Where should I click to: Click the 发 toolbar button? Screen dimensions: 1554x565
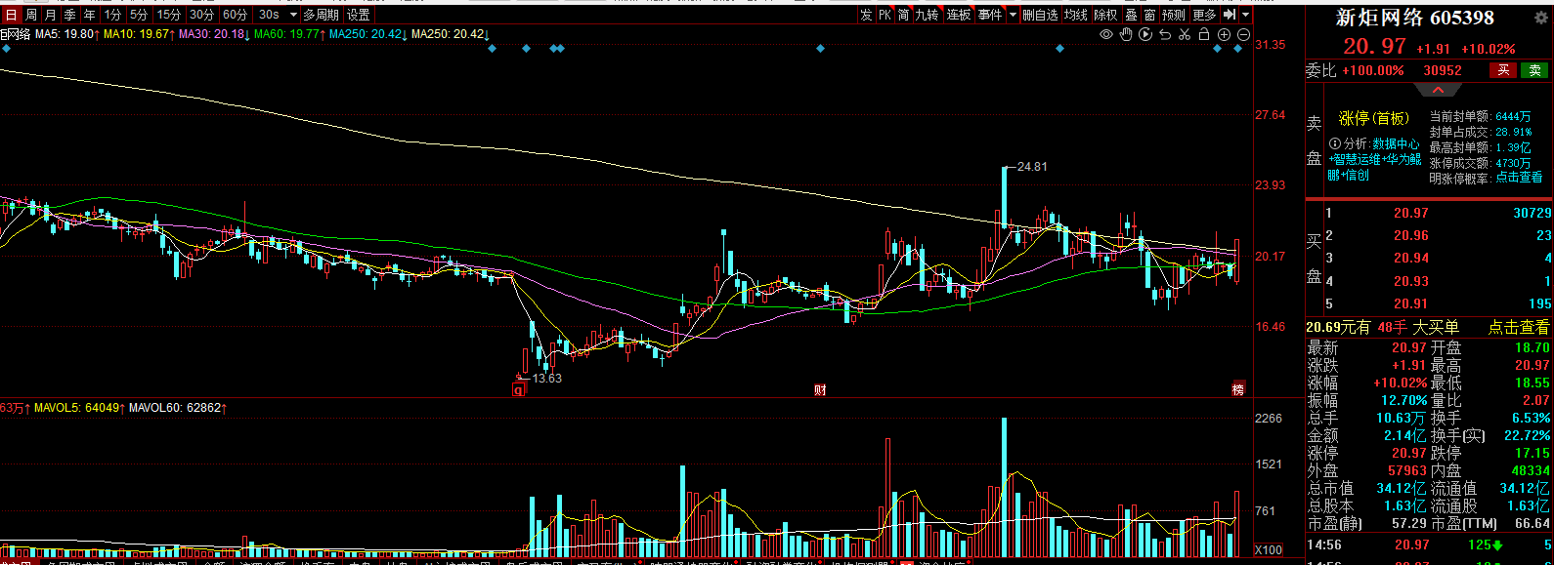pyautogui.click(x=866, y=15)
